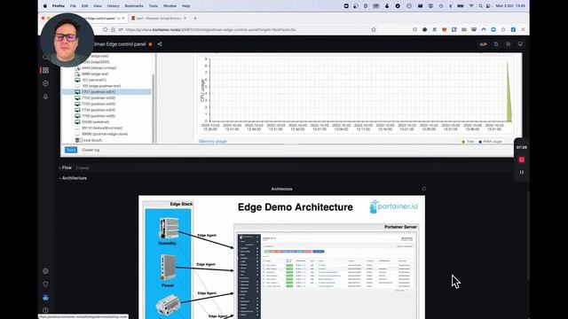Open the Configuration gear in Grafana sidebar
Viewport: 568px width, 319px height.
pos(45,271)
